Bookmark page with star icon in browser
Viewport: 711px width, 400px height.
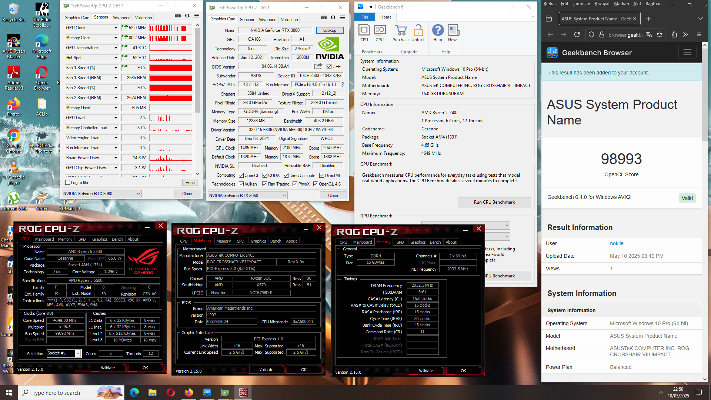tap(660, 34)
